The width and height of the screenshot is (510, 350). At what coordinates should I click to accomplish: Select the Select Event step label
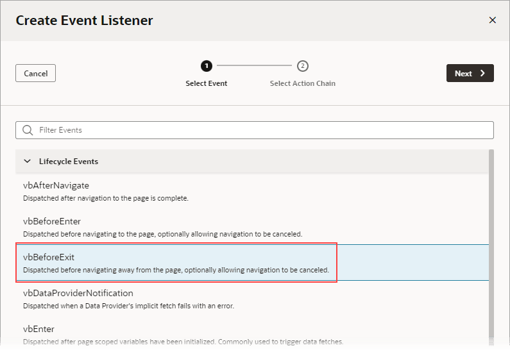point(206,83)
